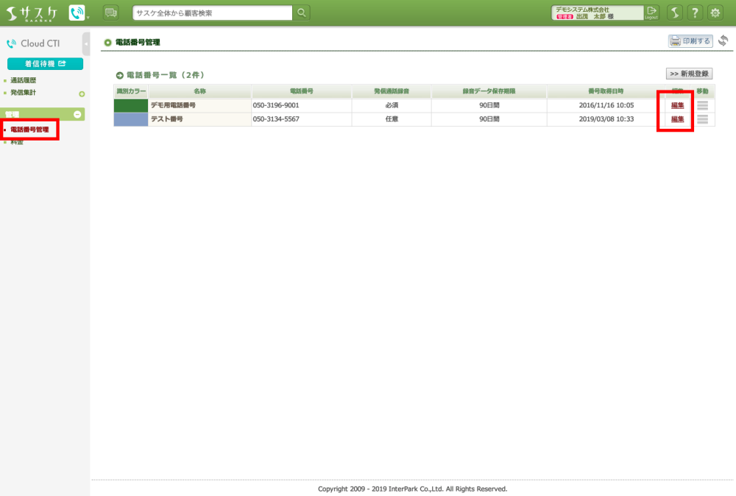Click the 名称 column header
Screen dimensions: 736x496
[200, 91]
